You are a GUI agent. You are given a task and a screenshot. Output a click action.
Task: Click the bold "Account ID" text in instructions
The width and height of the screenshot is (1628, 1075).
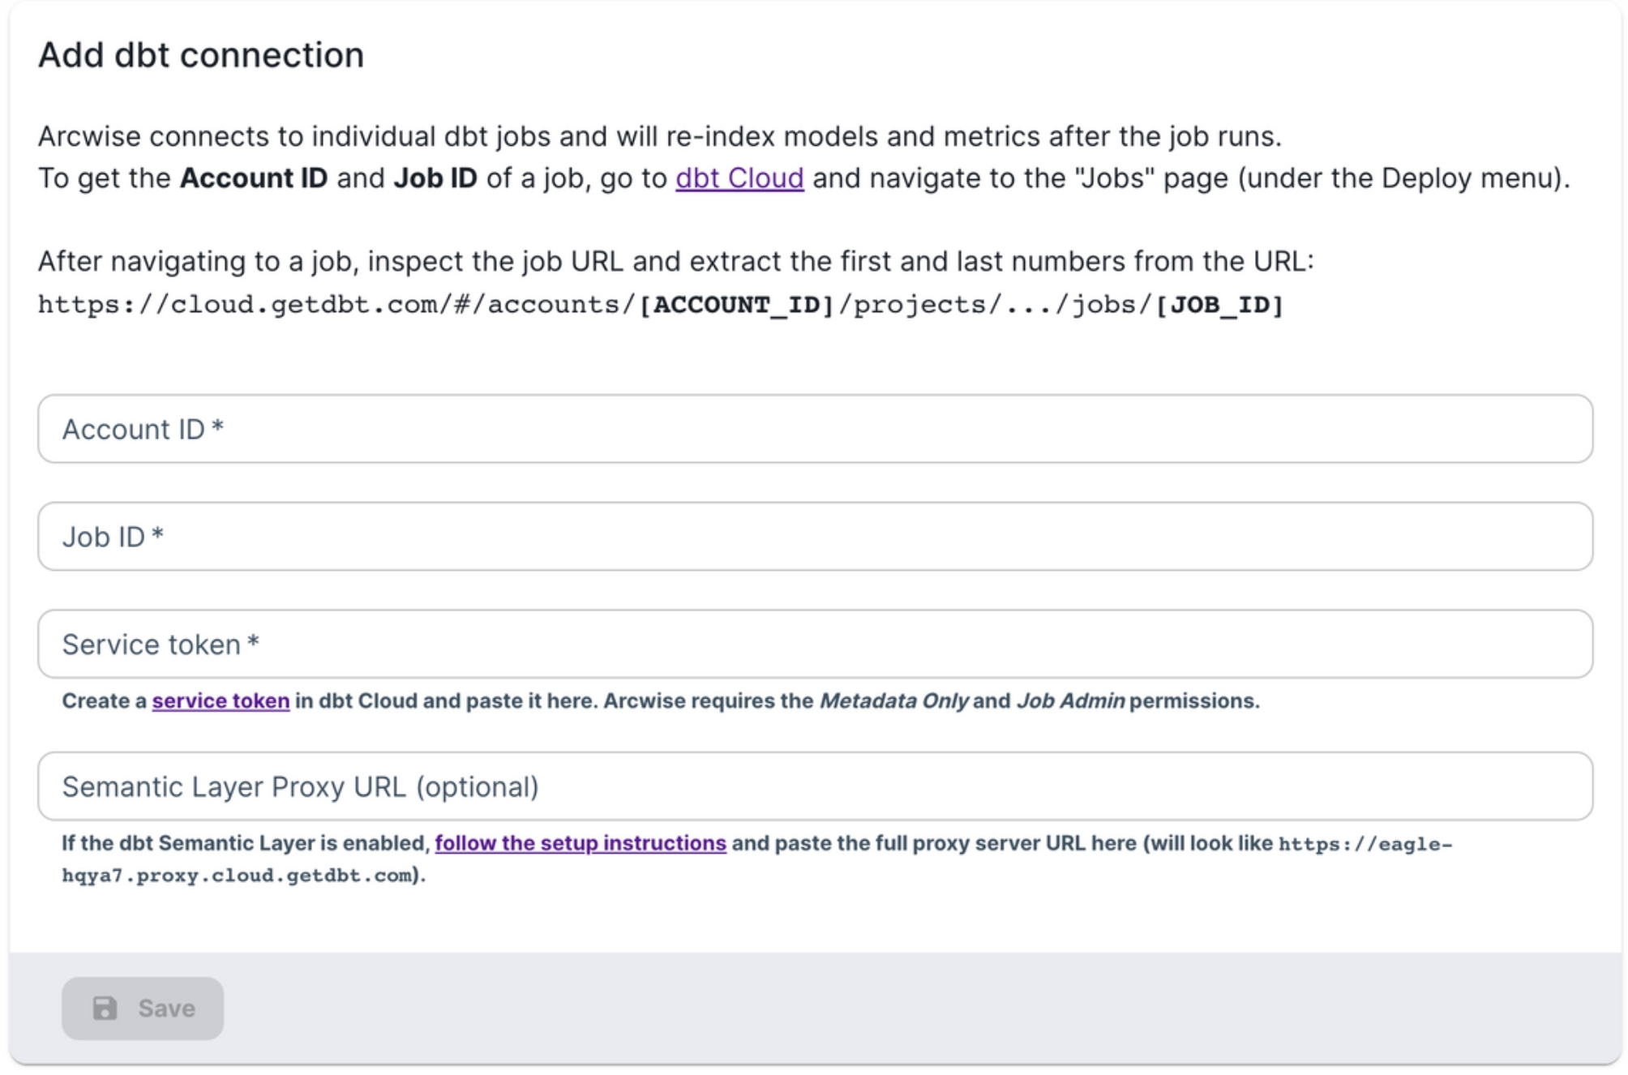(254, 178)
